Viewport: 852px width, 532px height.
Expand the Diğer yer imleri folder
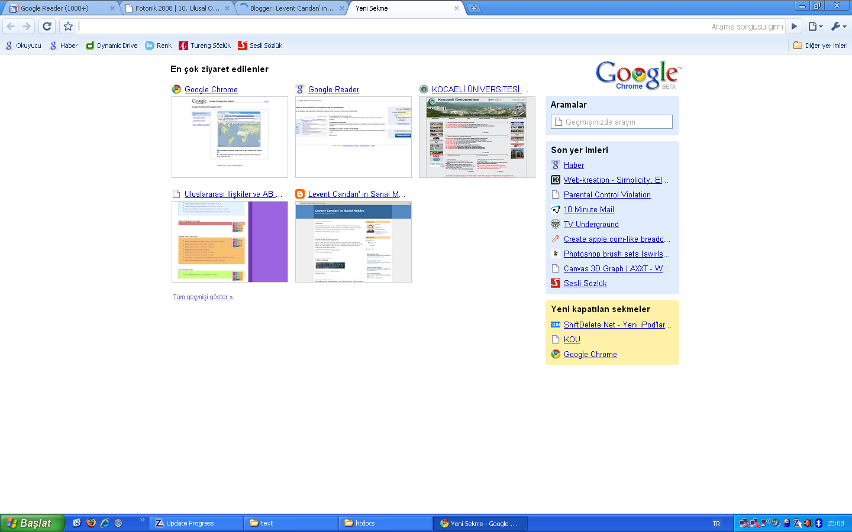pos(820,46)
